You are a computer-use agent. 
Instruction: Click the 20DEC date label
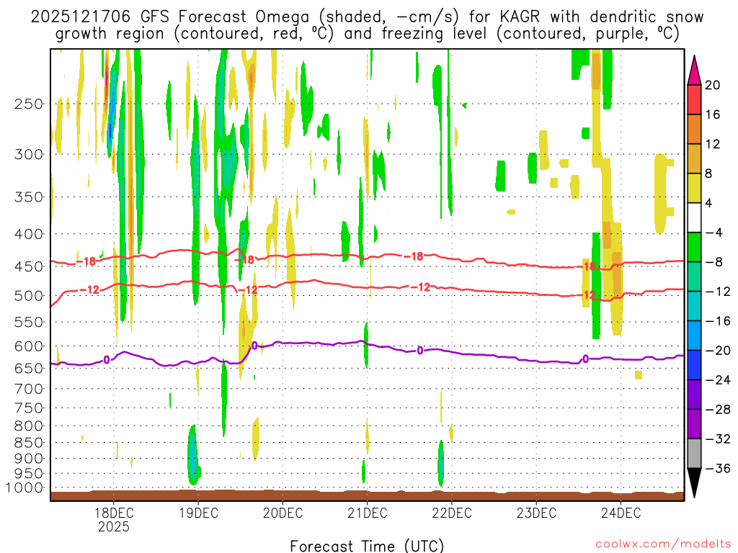pyautogui.click(x=283, y=513)
